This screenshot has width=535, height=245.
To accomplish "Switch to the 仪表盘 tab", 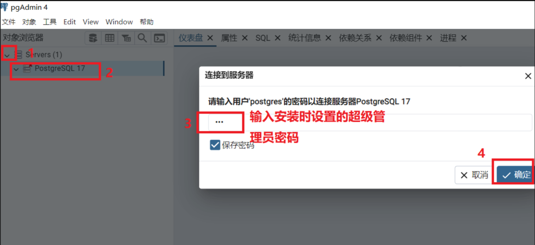I will 191,38.
